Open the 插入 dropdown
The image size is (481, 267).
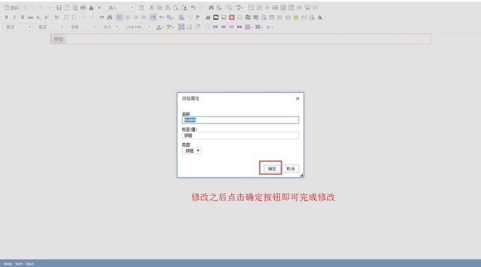(121, 8)
